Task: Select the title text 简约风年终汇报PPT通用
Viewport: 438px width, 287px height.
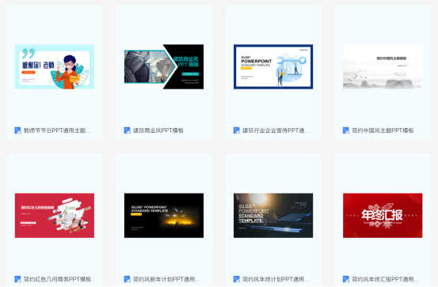Action: pyautogui.click(x=386, y=279)
